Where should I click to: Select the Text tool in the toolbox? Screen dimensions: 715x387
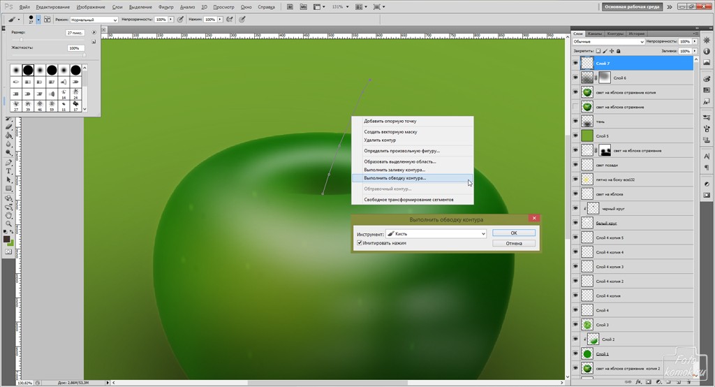(8, 170)
